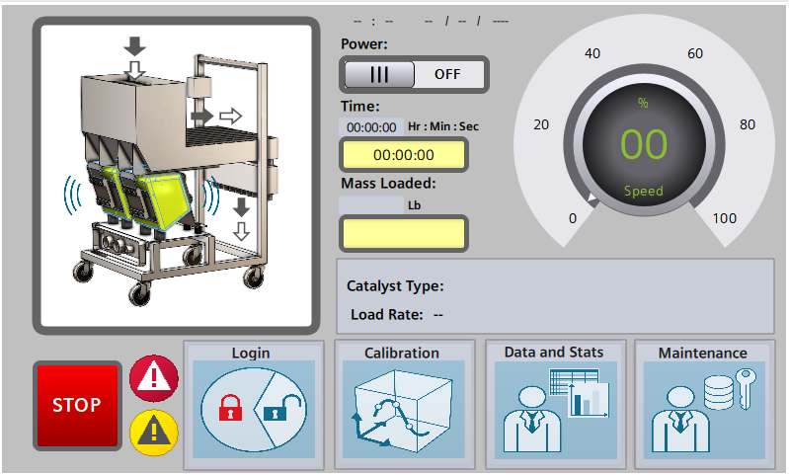The image size is (789, 475).
Task: Open the Data and Stats chart icon
Action: 555,409
